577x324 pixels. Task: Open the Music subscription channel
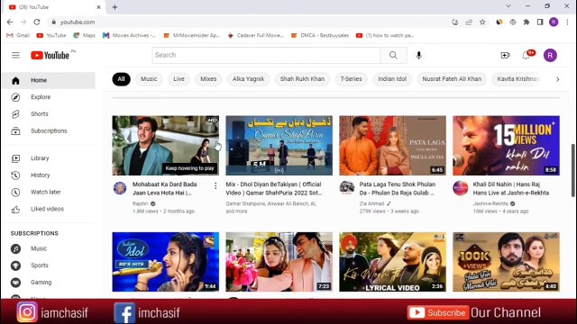[49, 248]
